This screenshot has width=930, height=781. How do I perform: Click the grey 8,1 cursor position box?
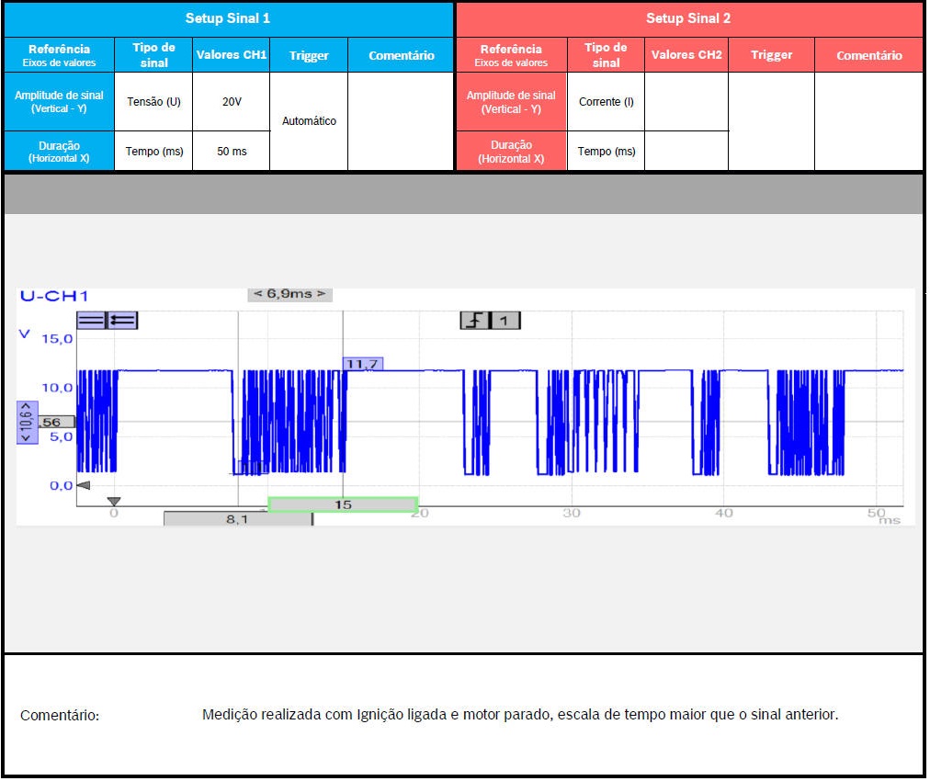237,519
